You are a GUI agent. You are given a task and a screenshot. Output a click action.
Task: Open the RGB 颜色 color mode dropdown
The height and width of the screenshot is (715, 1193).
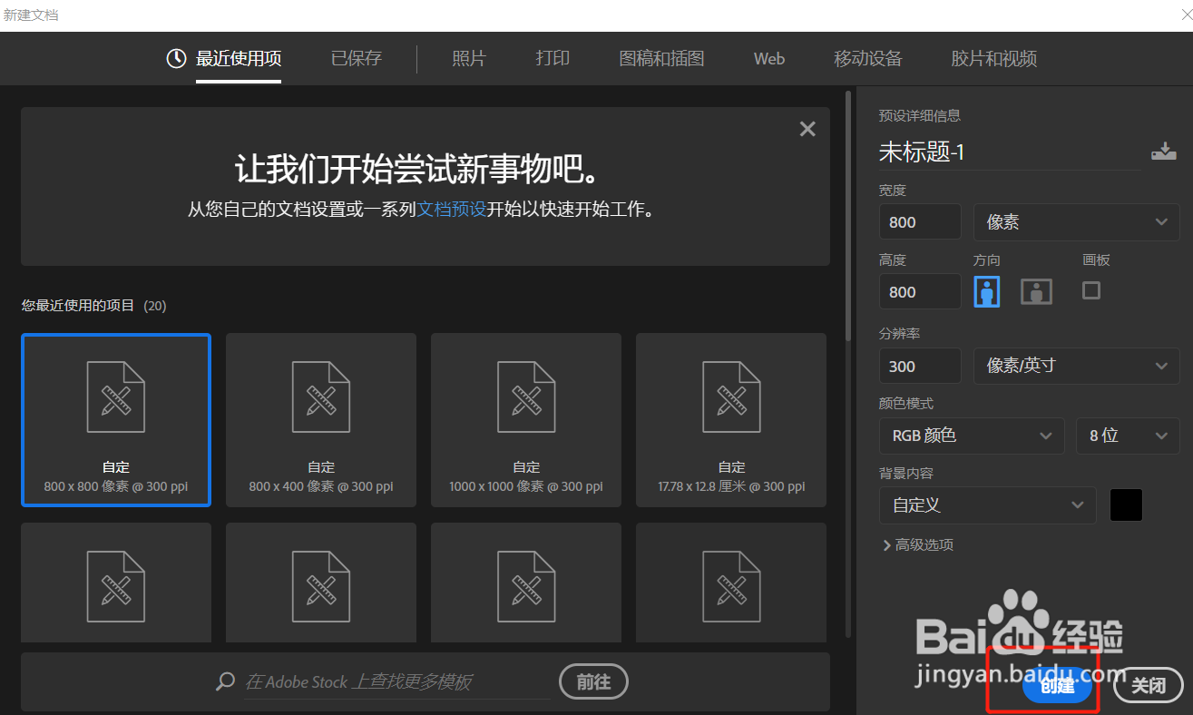coord(972,436)
